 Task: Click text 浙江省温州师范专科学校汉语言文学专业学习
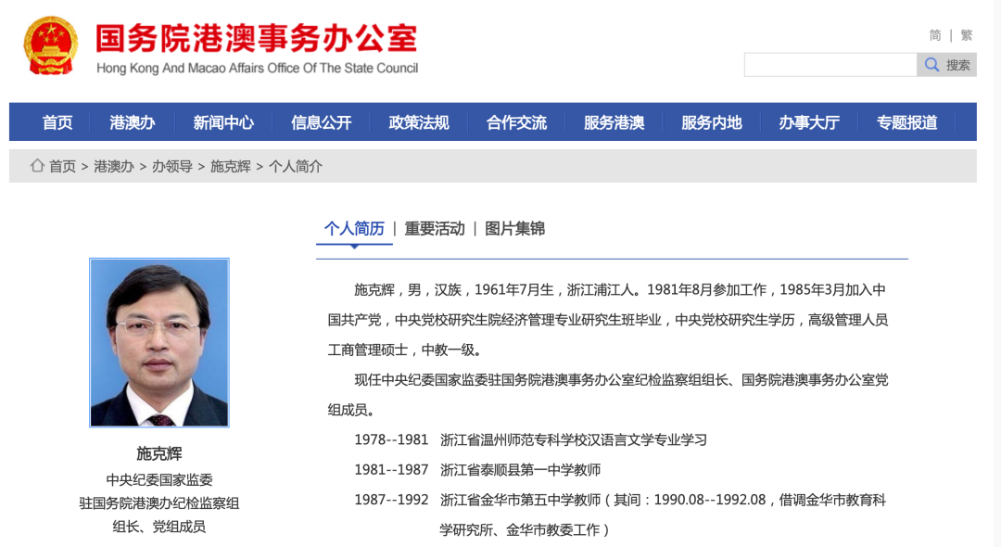[574, 439]
